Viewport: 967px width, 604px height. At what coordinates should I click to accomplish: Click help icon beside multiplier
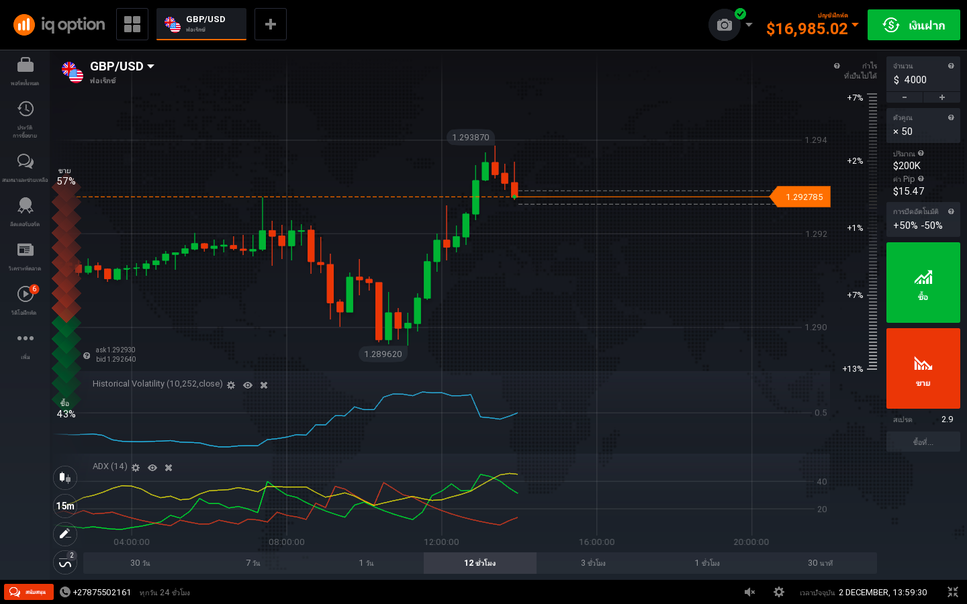click(951, 117)
